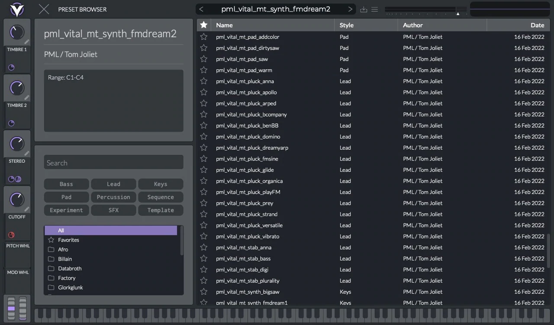
Task: Sort presets by Author column
Action: coord(442,25)
